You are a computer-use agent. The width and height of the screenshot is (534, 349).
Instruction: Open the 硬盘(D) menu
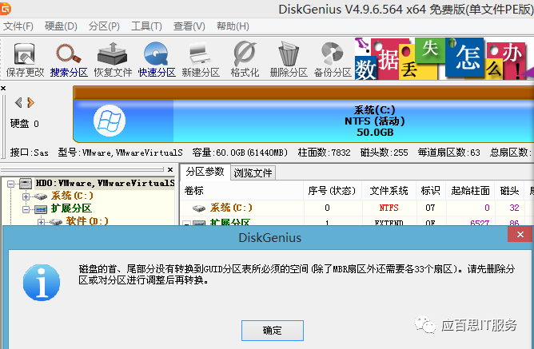point(61,26)
